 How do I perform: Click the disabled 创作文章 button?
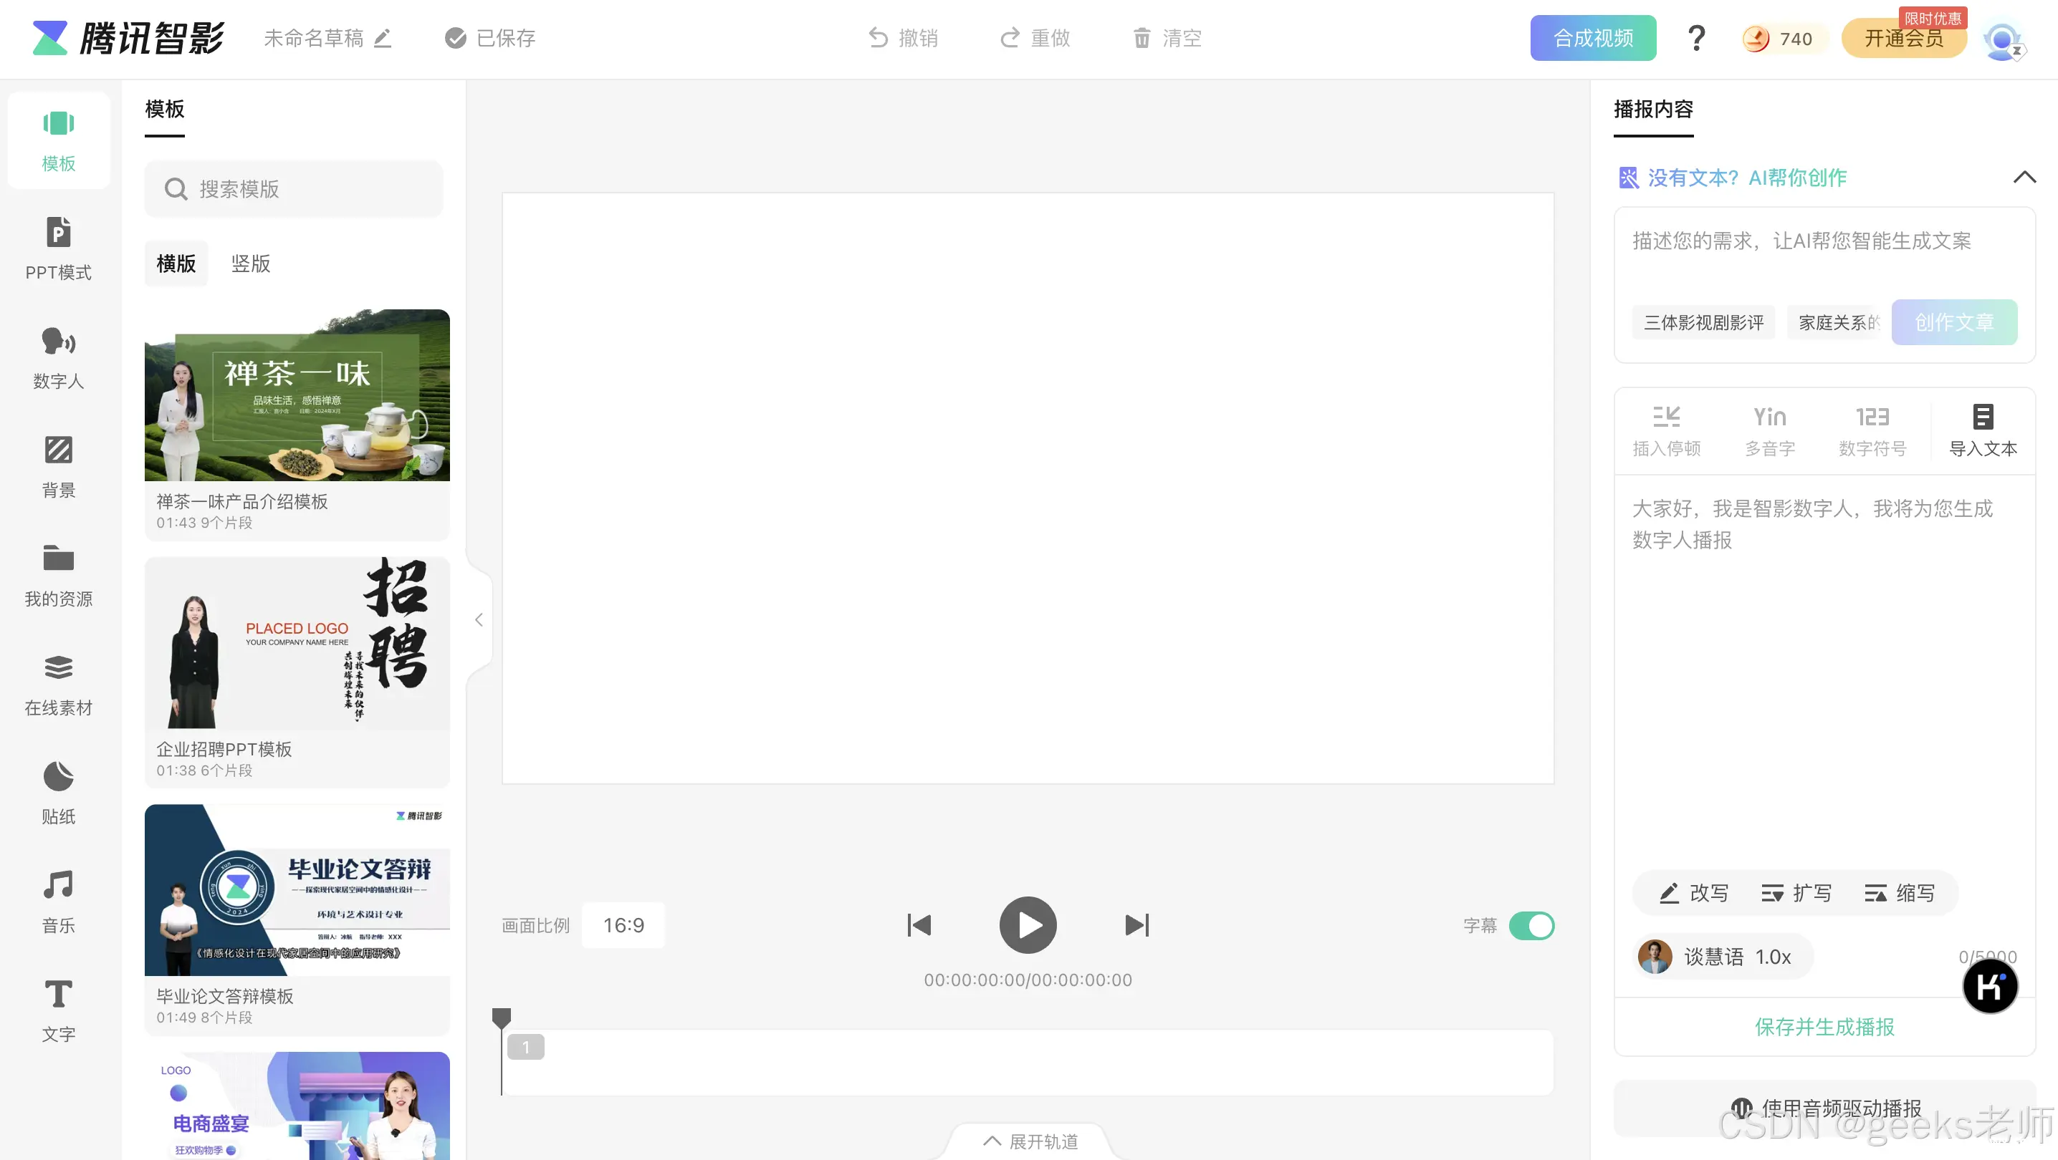(1954, 322)
